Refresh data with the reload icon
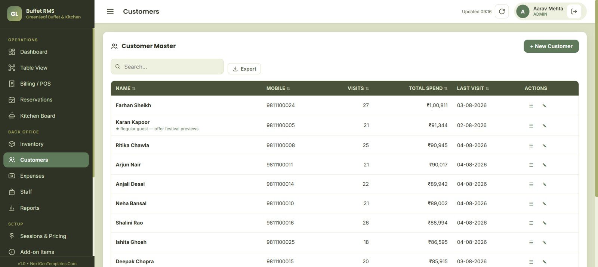This screenshot has width=598, height=267. click(502, 12)
